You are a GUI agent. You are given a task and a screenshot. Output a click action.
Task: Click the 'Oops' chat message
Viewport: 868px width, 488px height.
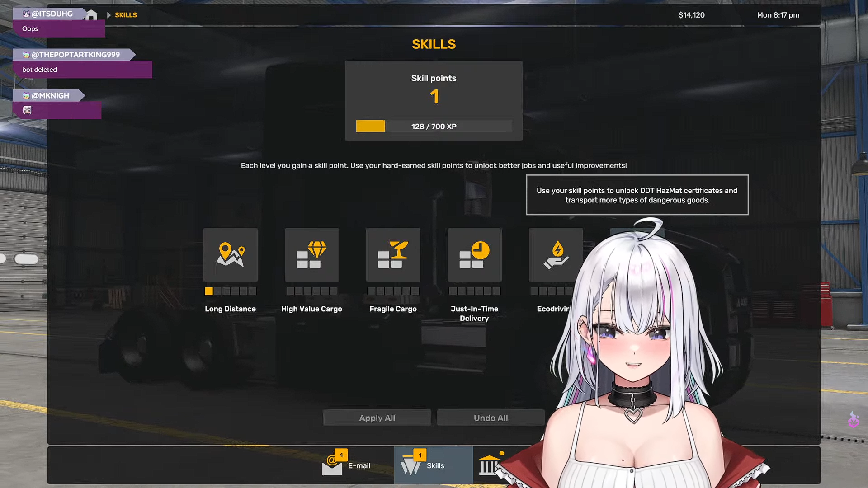[30, 29]
